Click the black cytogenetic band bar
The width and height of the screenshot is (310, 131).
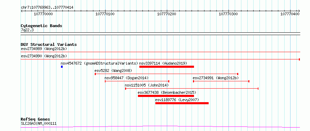pos(160,34)
